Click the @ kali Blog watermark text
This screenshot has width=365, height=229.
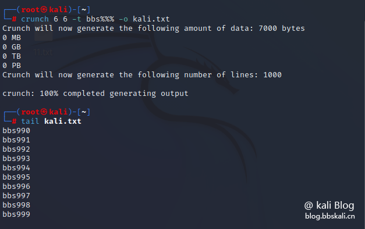coord(329,205)
